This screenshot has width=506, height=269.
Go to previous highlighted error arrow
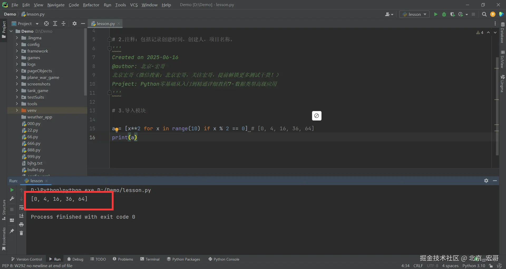point(488,32)
